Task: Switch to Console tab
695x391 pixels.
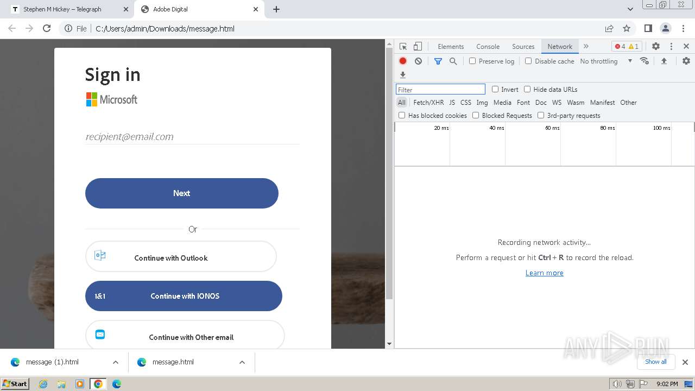Action: tap(488, 47)
